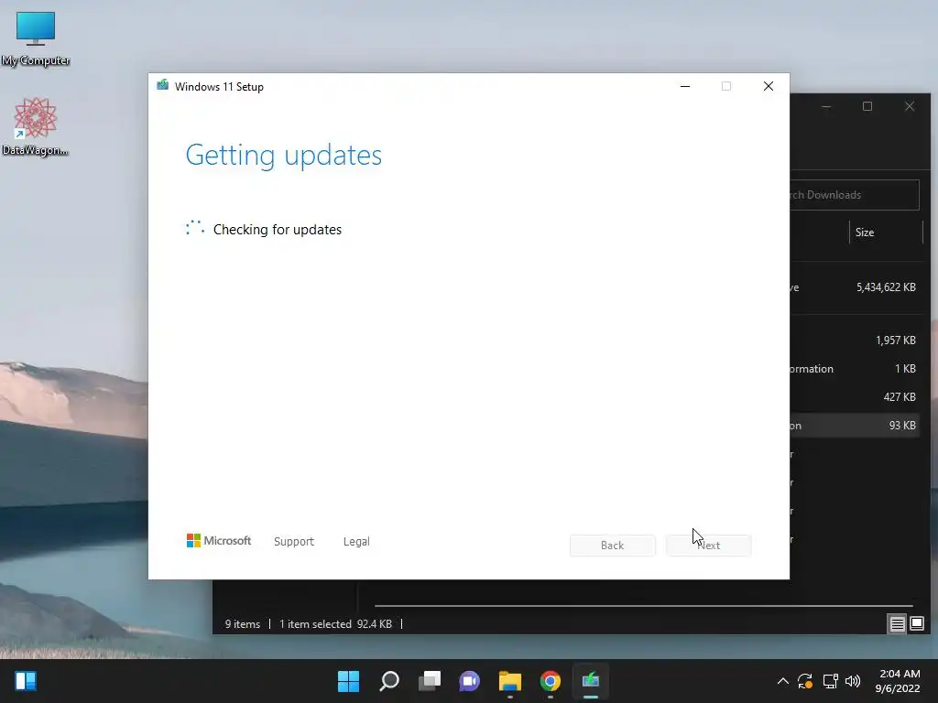Open the Windows Start menu

(348, 680)
